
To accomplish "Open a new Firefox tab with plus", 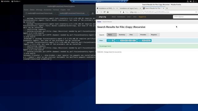I will coord(167,8).
